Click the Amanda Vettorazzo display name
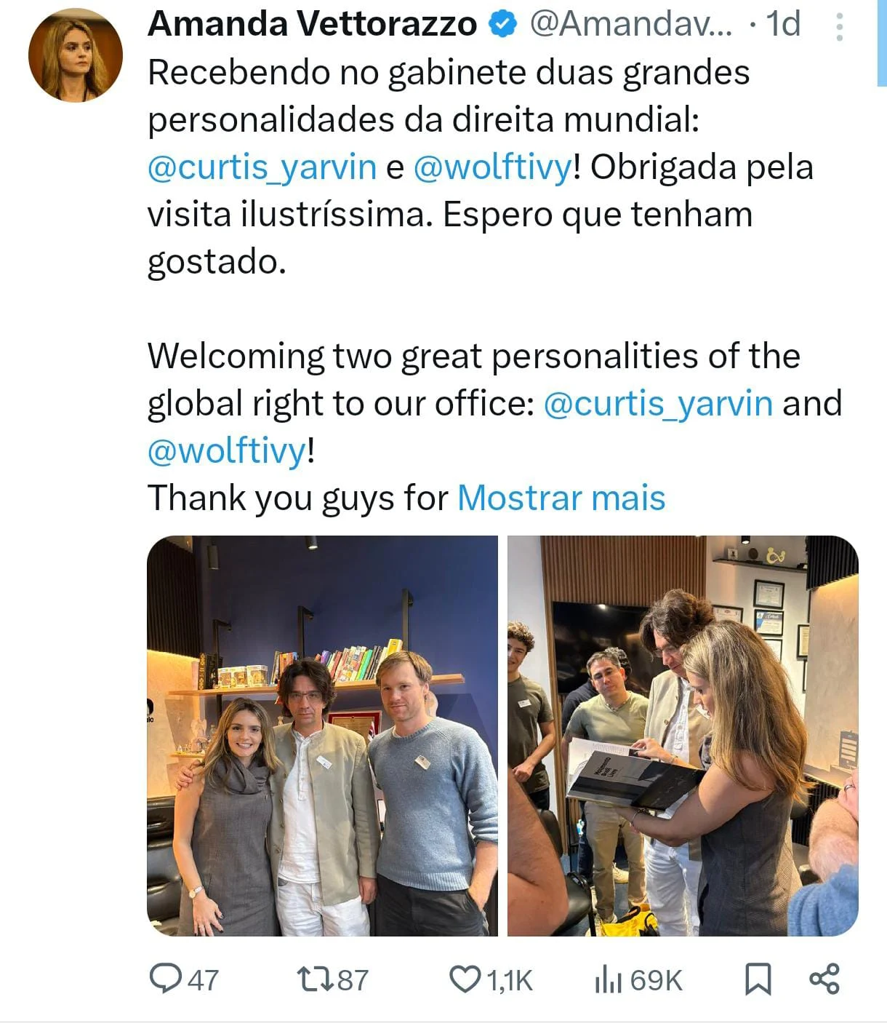Image resolution: width=887 pixels, height=1026 pixels. click(x=313, y=25)
